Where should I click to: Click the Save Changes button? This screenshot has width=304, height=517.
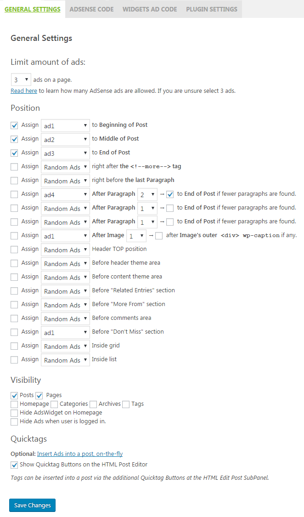[32, 505]
